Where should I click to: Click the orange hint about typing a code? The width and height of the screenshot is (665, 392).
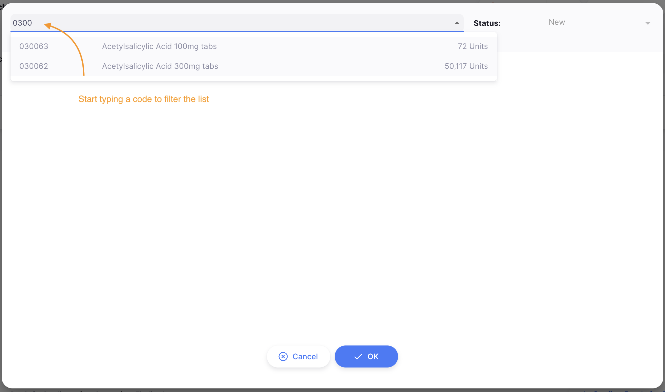(x=144, y=99)
